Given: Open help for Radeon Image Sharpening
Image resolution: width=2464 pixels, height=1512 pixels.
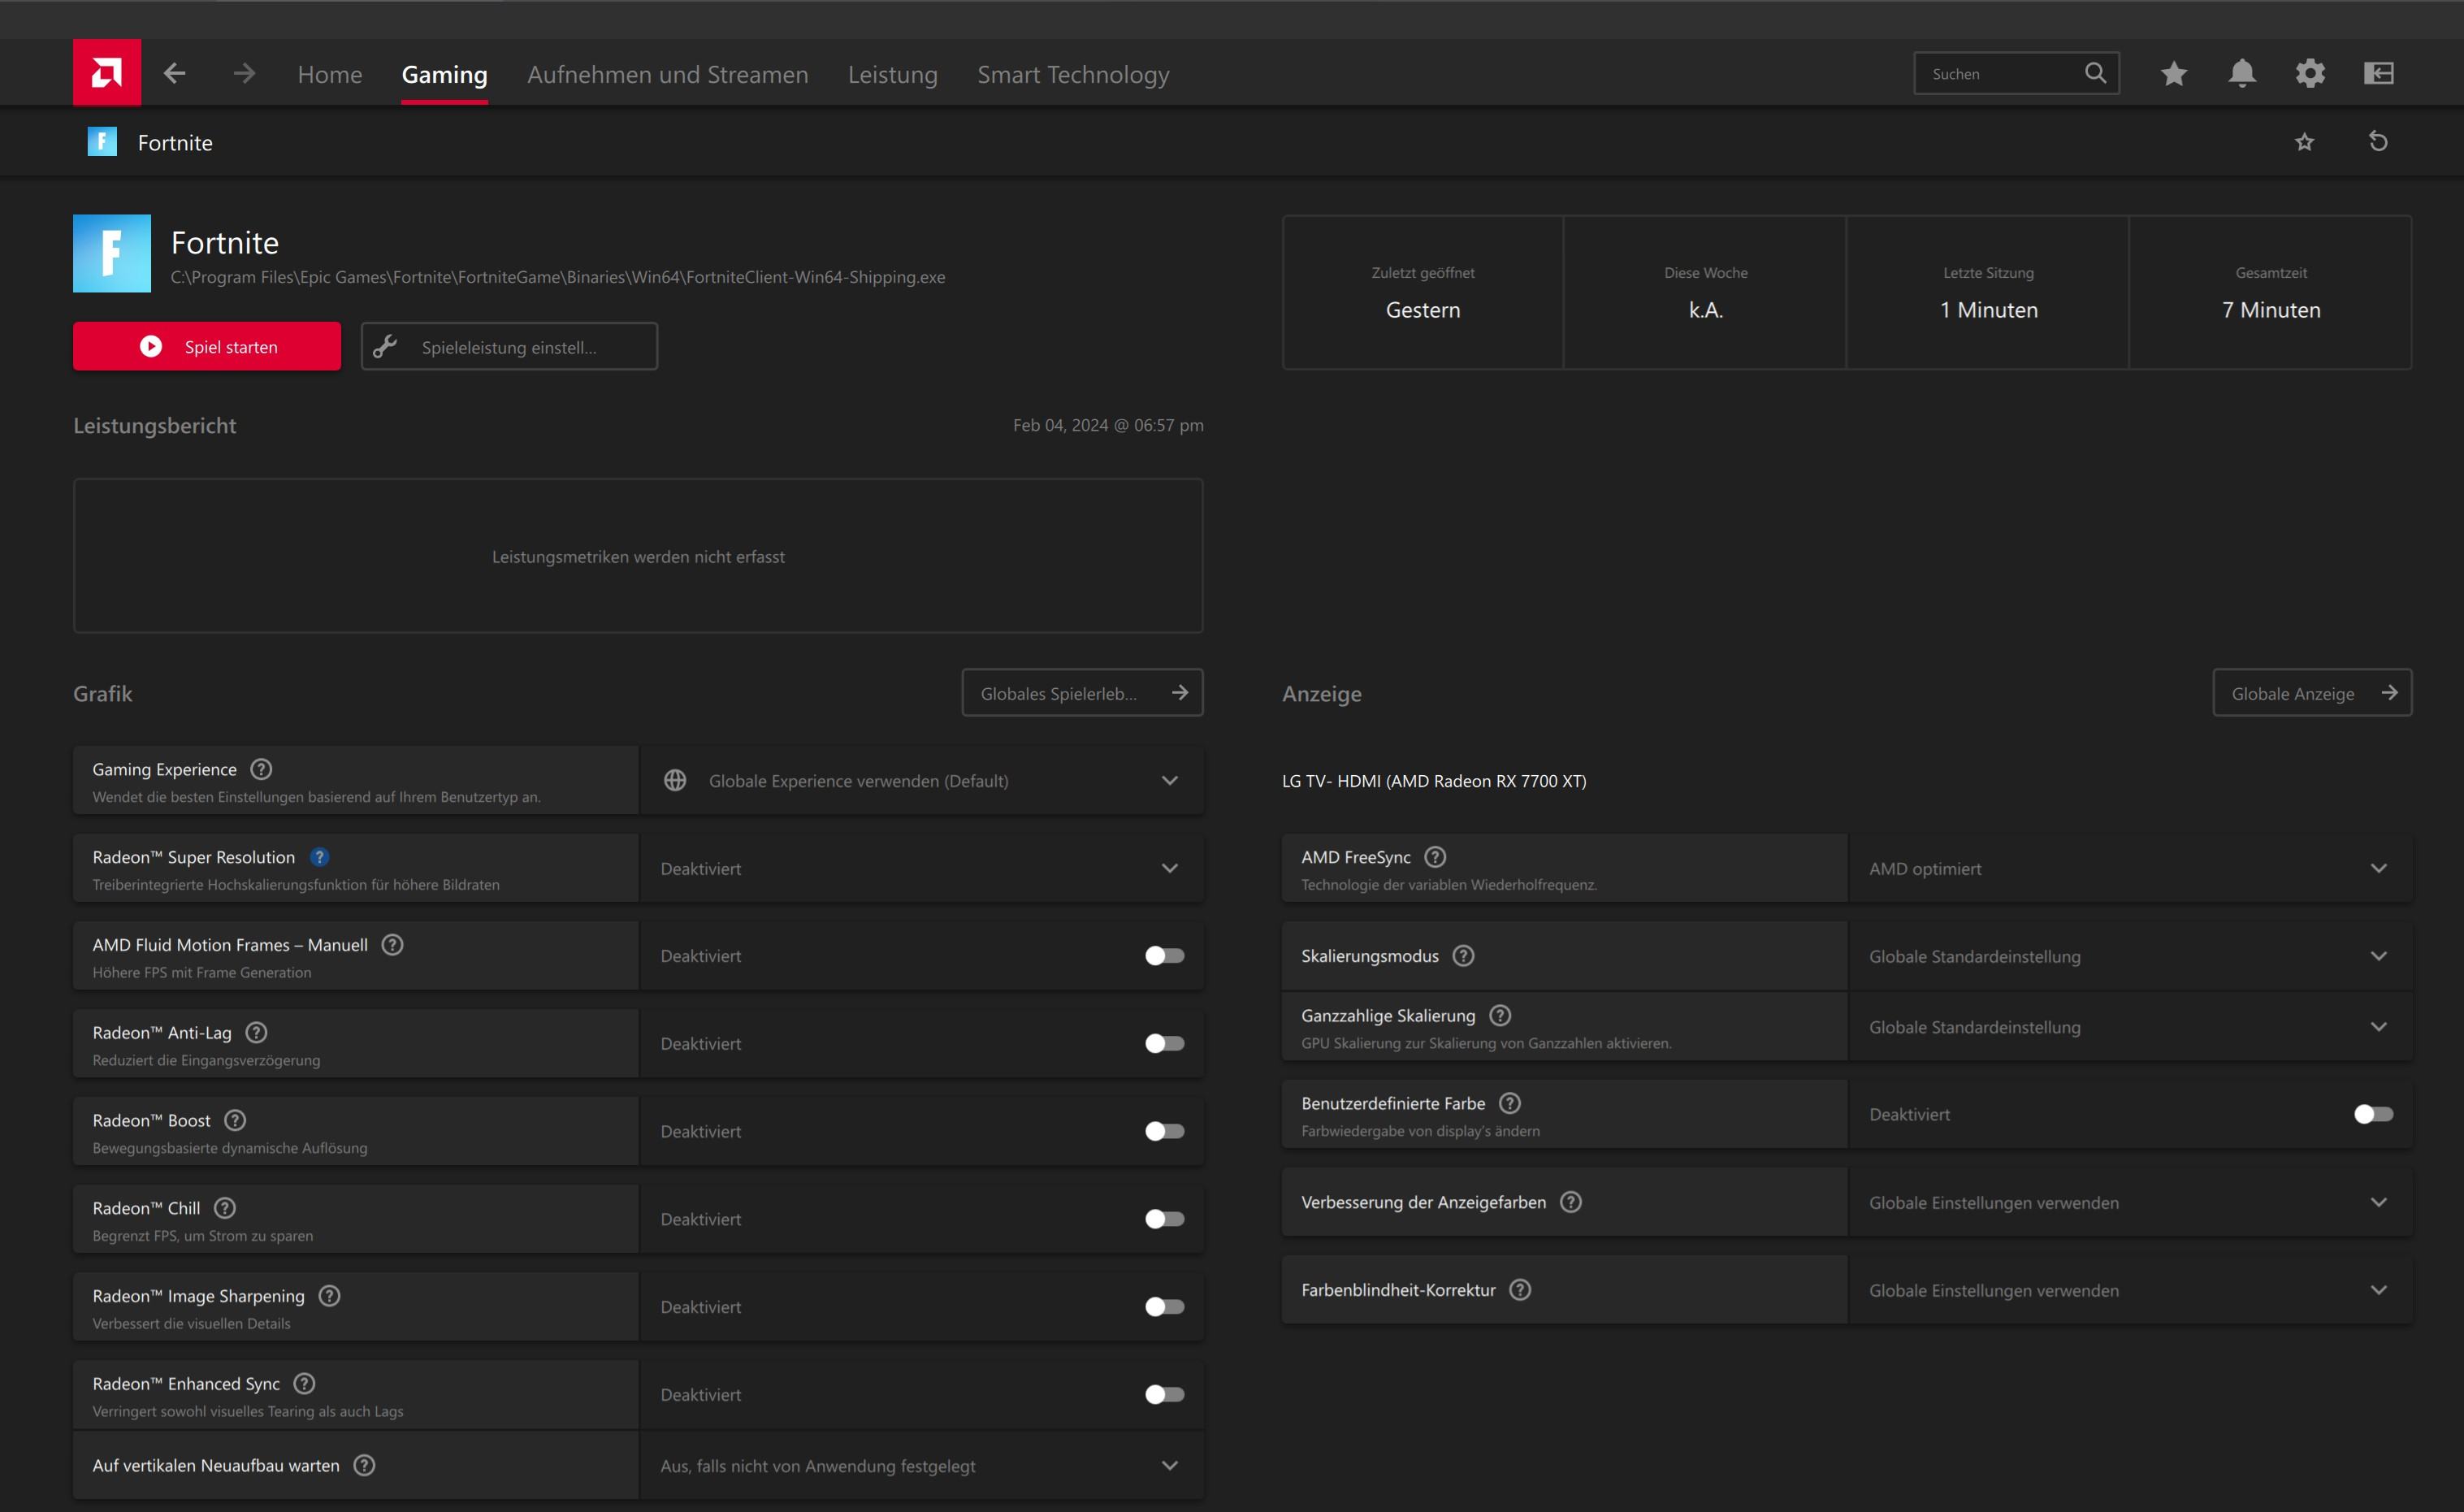Looking at the screenshot, I should pos(329,1296).
